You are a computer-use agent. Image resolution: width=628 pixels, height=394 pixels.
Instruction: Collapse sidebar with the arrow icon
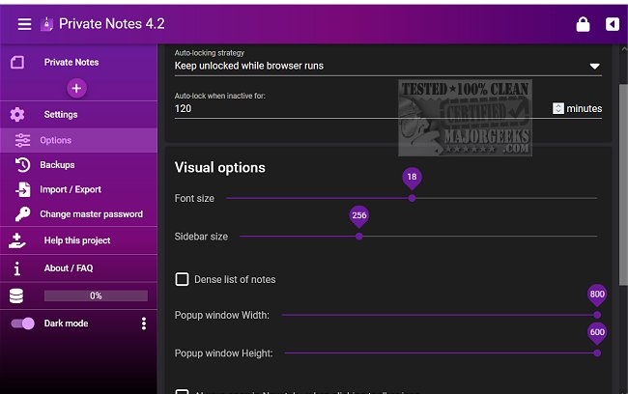(612, 24)
